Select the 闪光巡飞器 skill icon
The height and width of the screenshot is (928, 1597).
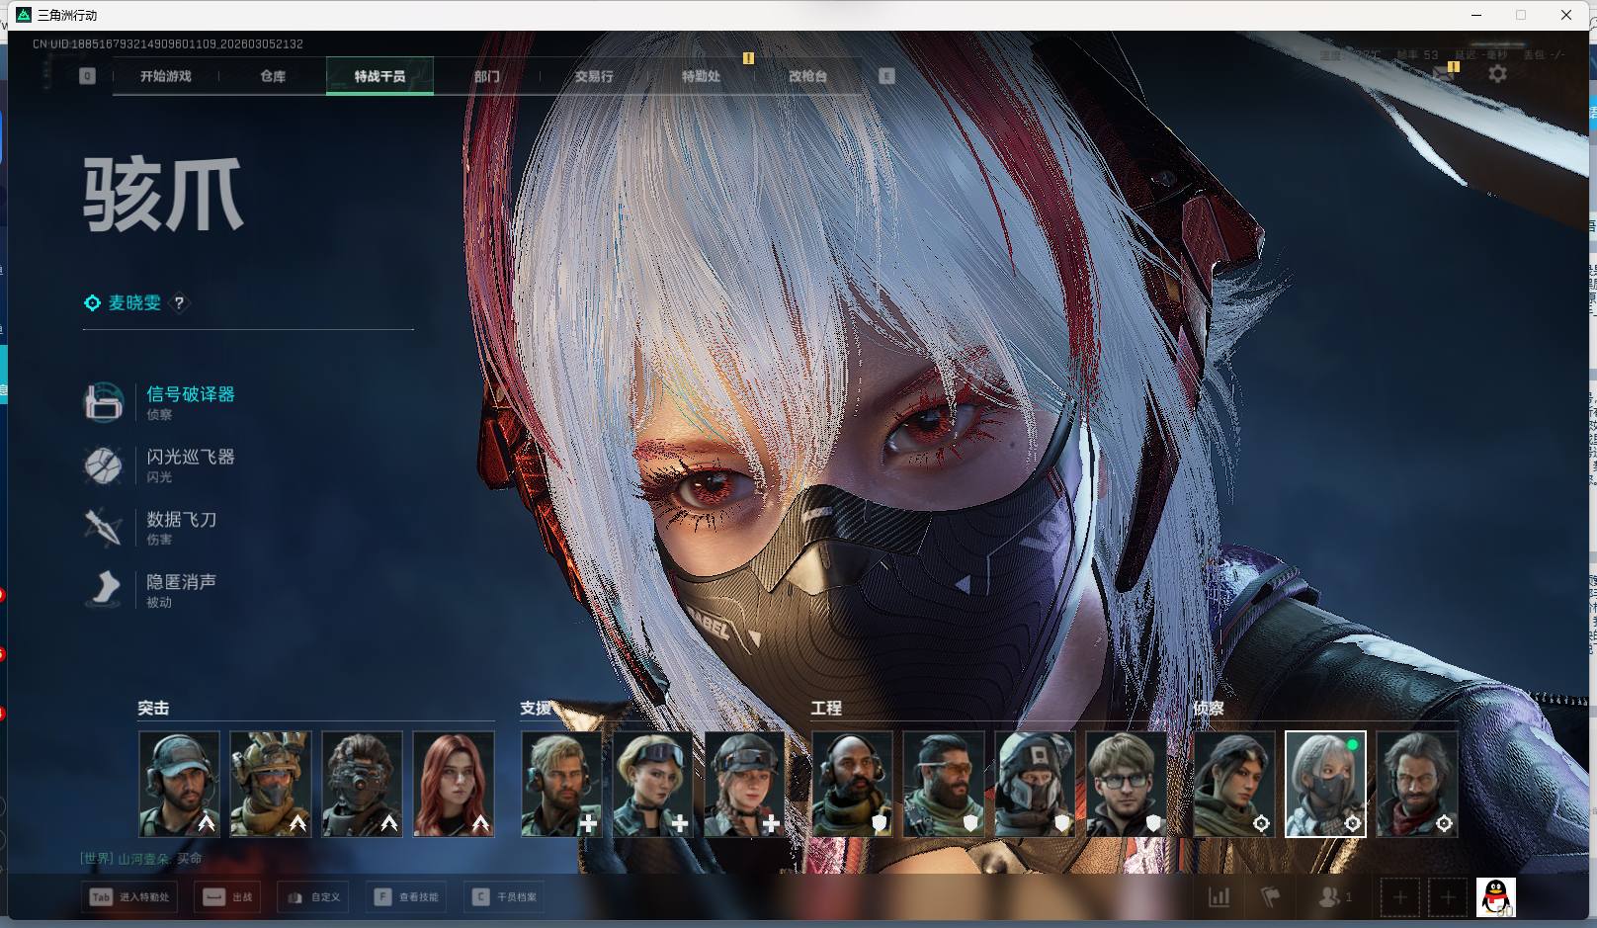point(104,464)
